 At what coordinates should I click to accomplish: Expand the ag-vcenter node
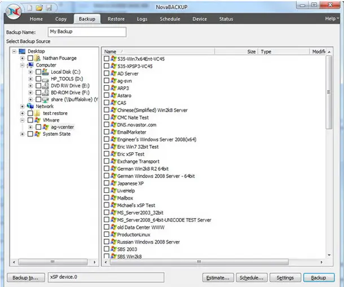tap(30, 127)
